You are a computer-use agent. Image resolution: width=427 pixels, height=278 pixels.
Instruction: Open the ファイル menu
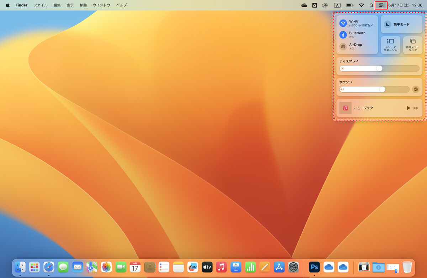40,5
